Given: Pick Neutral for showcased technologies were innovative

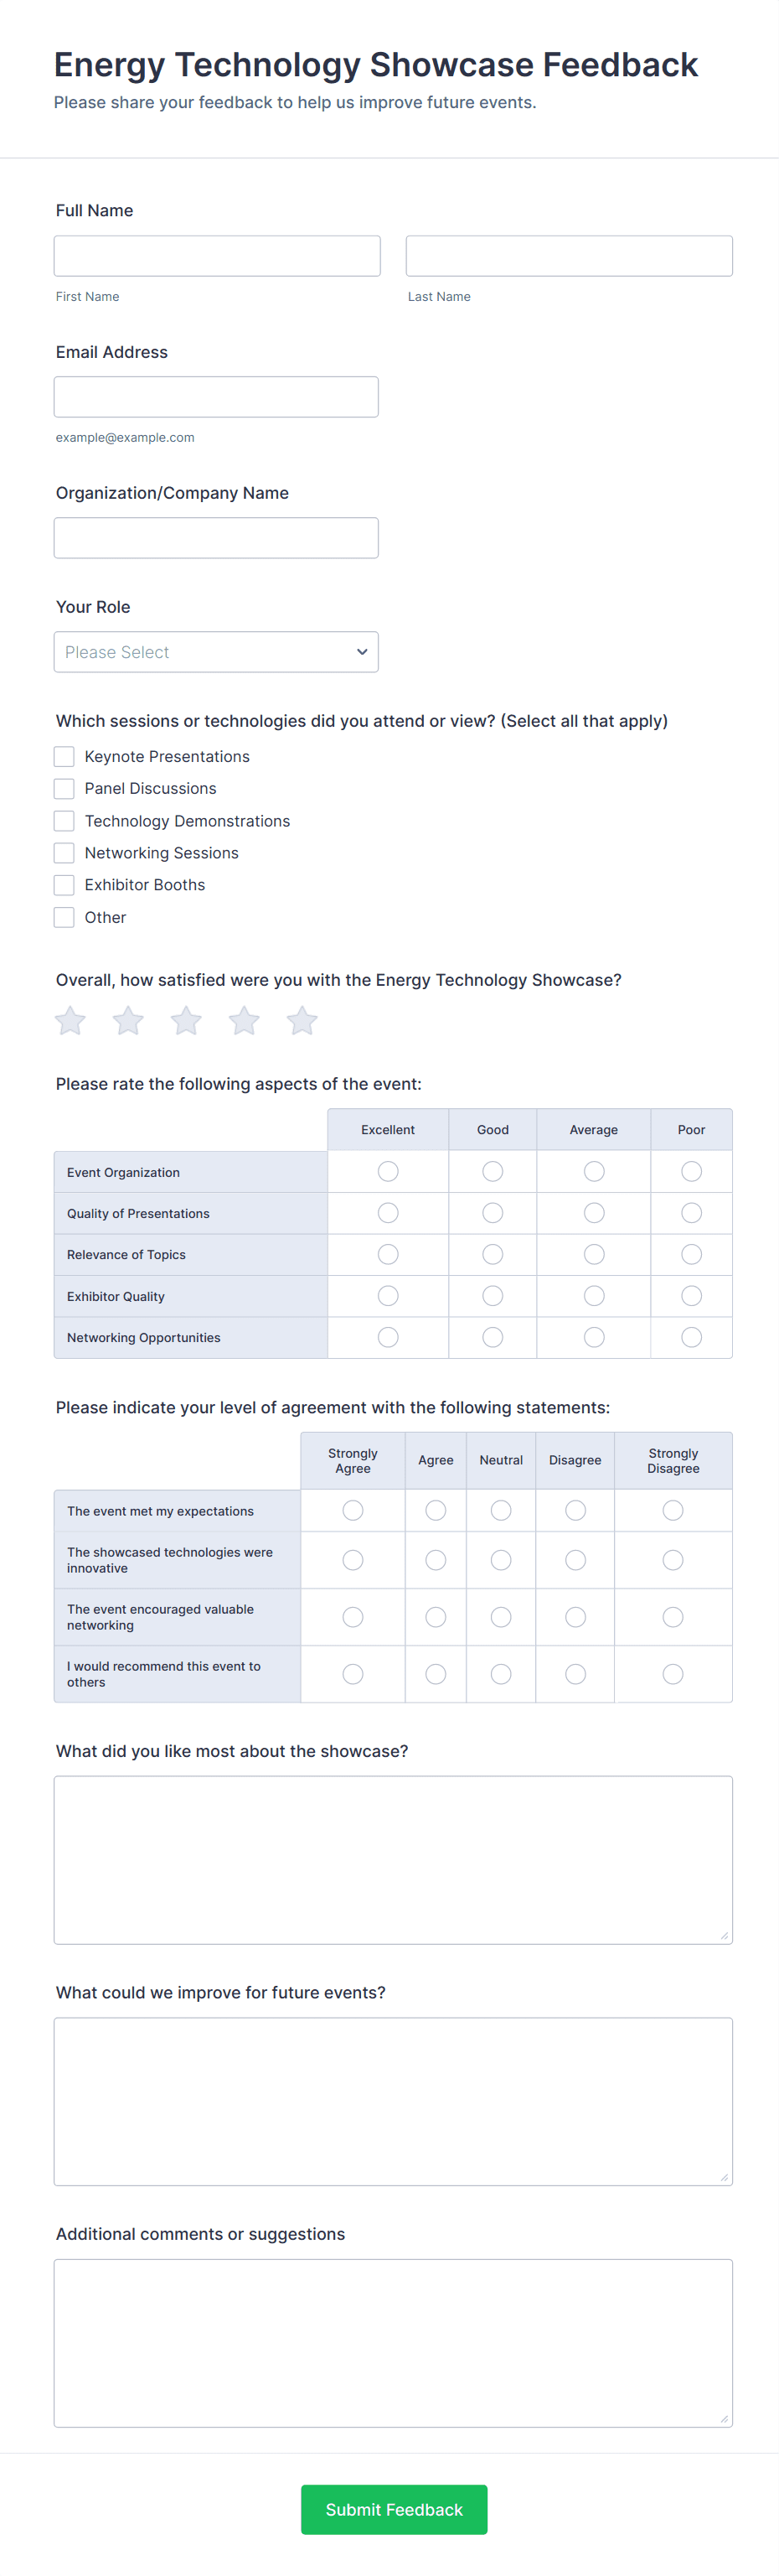Looking at the screenshot, I should [x=502, y=1560].
